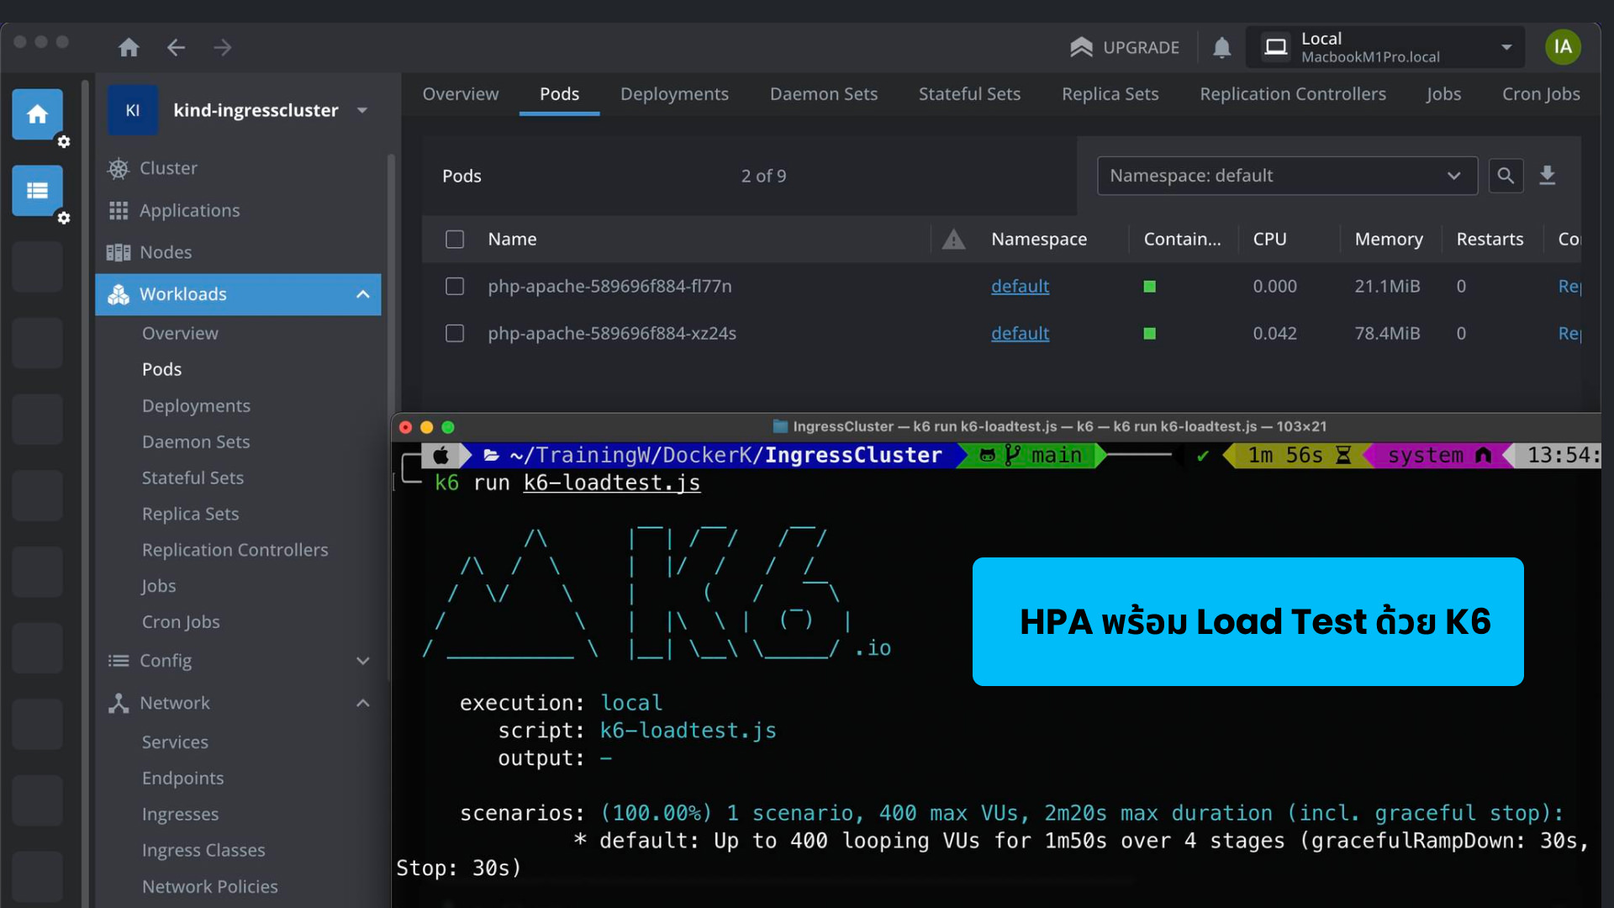Select Deployments in the sidebar
This screenshot has height=908, width=1614.
coord(196,405)
